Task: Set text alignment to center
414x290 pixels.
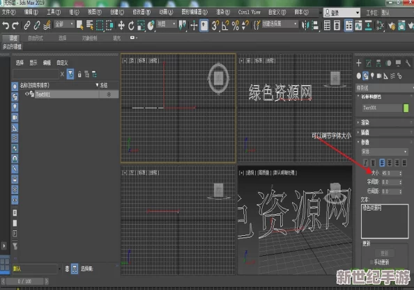Action: [390, 163]
